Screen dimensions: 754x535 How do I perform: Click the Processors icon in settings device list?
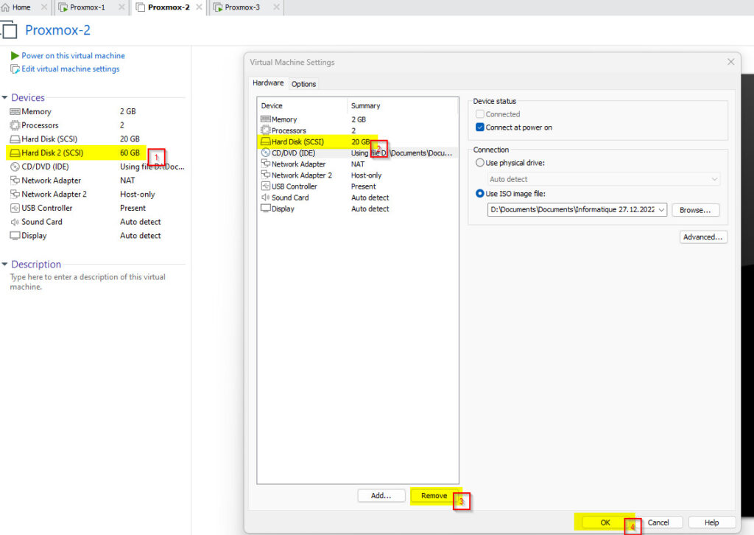coord(265,130)
